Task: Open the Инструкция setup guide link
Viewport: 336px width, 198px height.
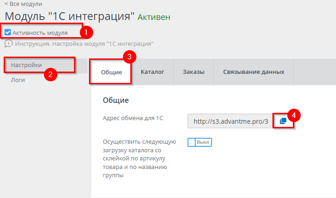Action: point(84,44)
